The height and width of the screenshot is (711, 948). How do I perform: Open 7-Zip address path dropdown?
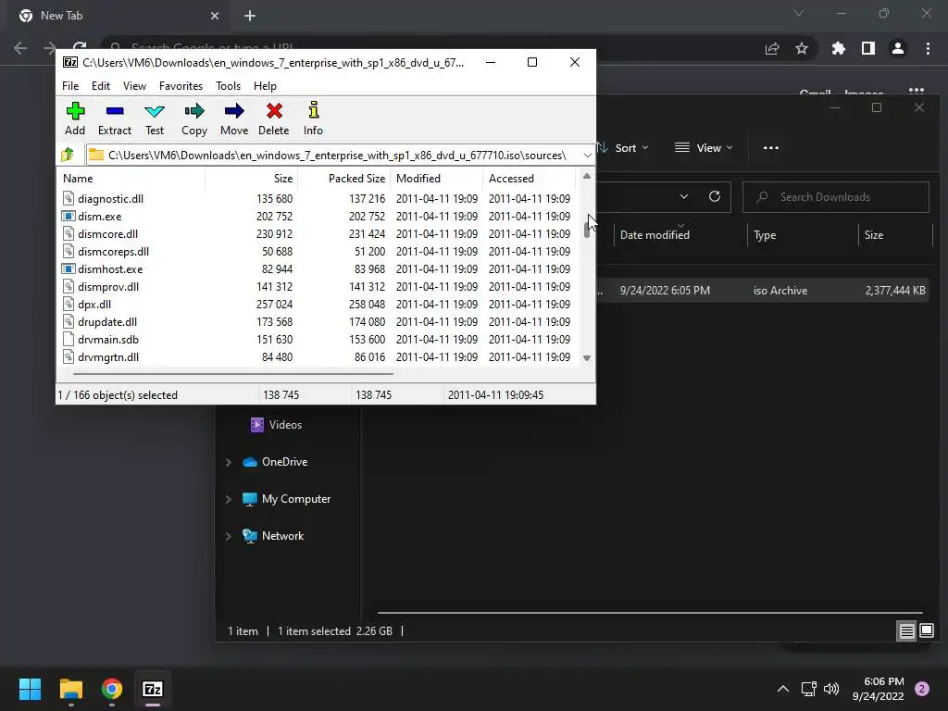coord(587,156)
